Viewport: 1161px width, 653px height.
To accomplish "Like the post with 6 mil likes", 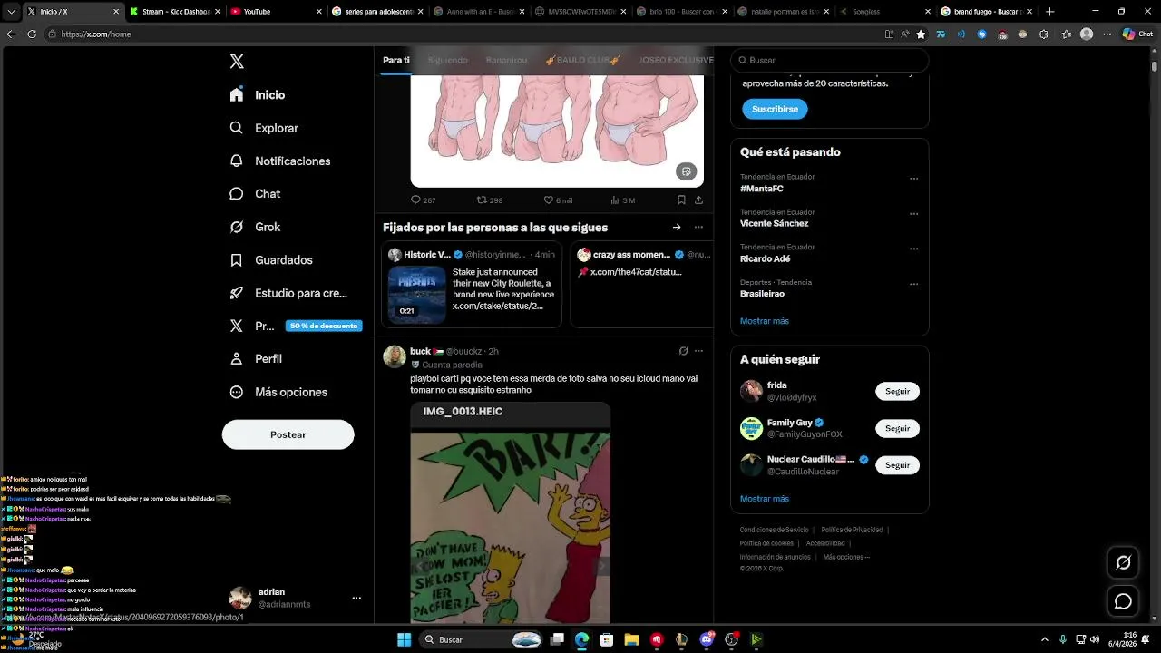I will (558, 200).
